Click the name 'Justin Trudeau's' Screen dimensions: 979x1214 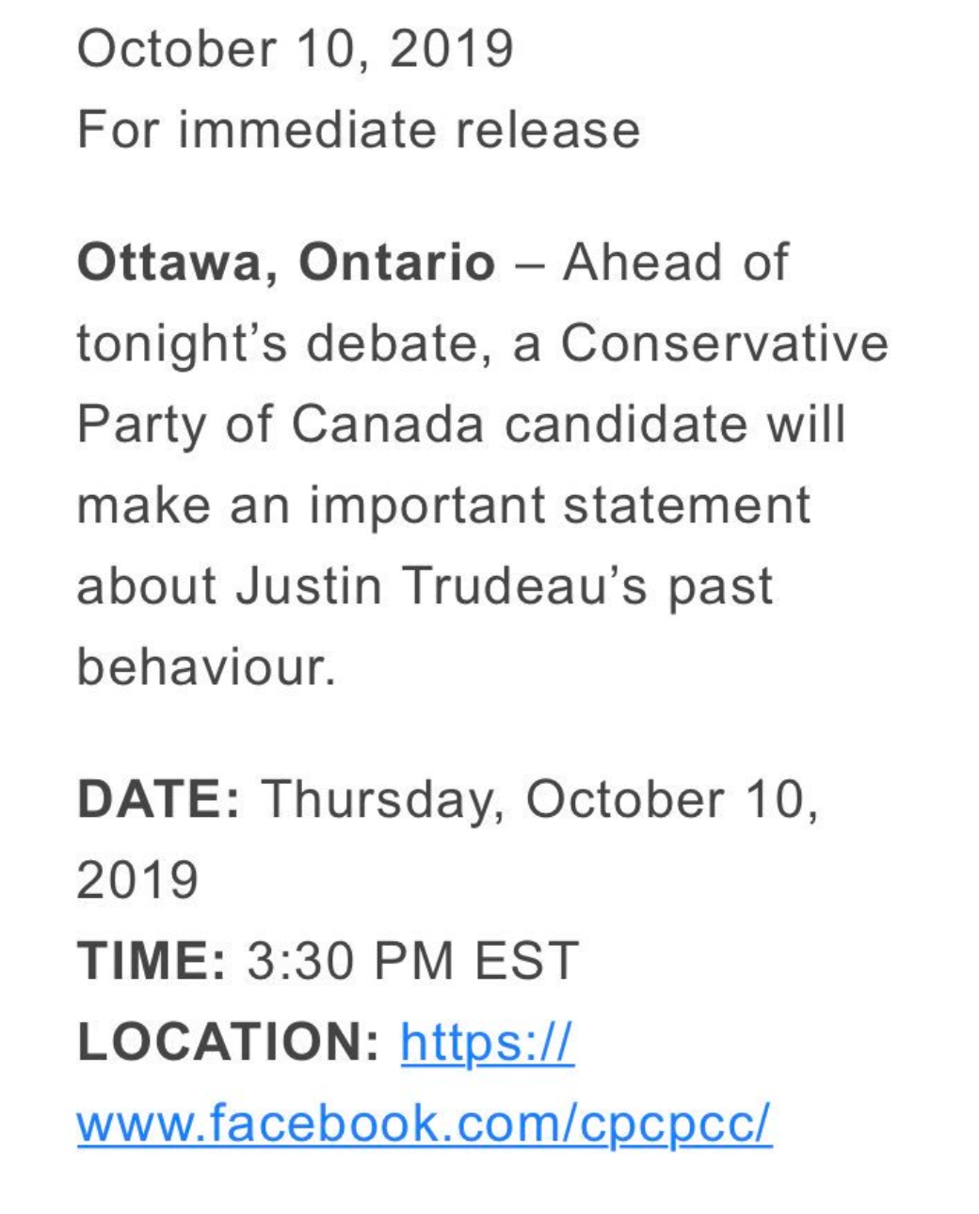coord(441,586)
